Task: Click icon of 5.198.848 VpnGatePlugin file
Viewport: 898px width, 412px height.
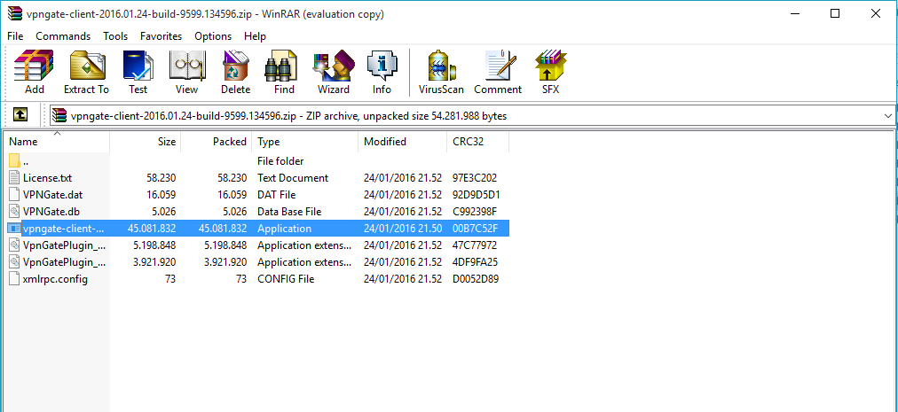Action: click(x=15, y=245)
